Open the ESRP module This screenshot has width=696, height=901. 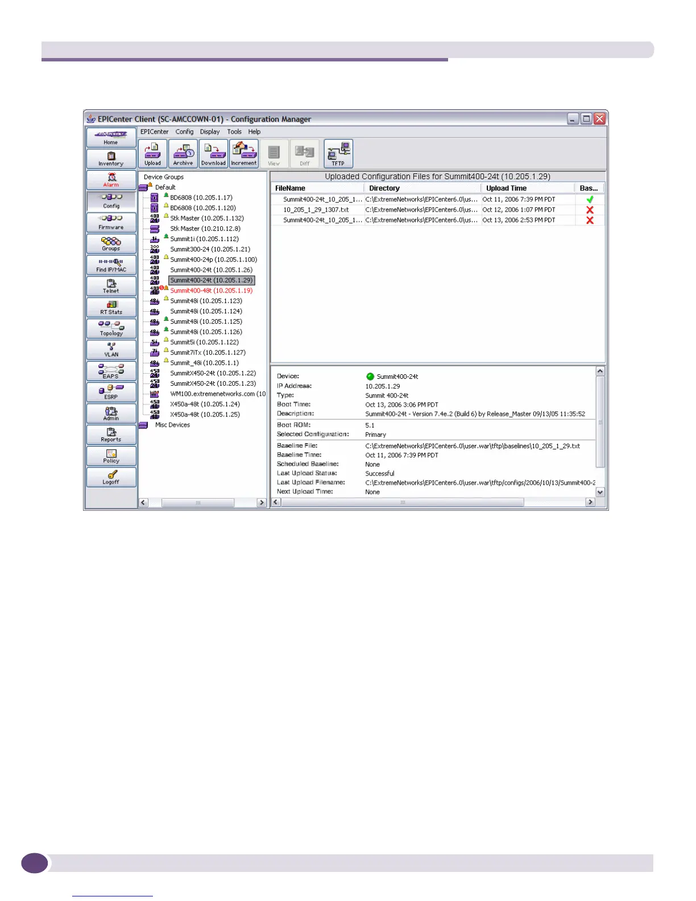(111, 392)
